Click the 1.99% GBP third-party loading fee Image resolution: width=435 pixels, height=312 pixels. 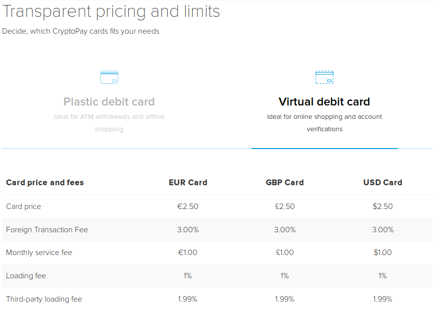coord(285,299)
